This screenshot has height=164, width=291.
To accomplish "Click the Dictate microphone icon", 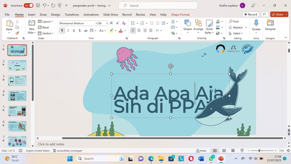I will 256,23.
